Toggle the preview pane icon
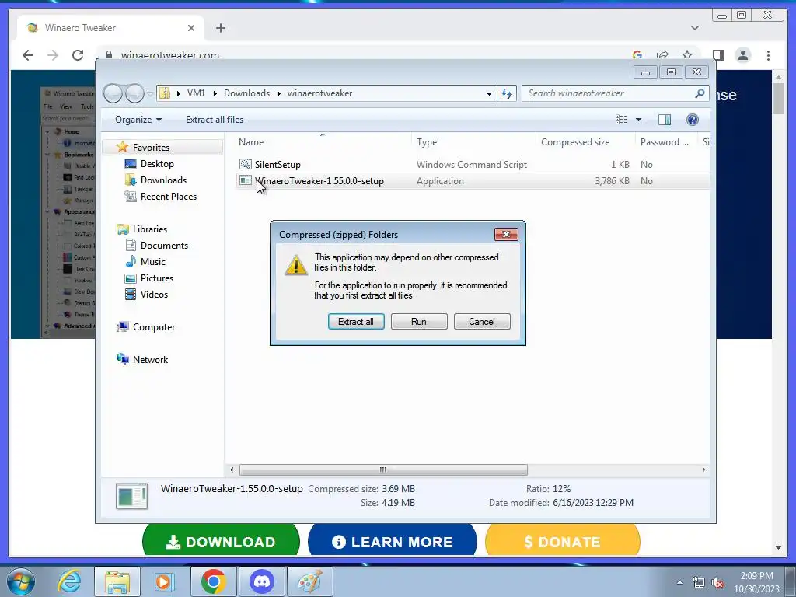 [x=665, y=120]
